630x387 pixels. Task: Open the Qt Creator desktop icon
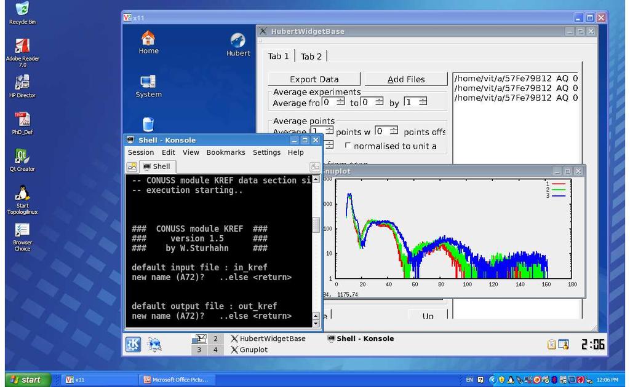(x=22, y=160)
